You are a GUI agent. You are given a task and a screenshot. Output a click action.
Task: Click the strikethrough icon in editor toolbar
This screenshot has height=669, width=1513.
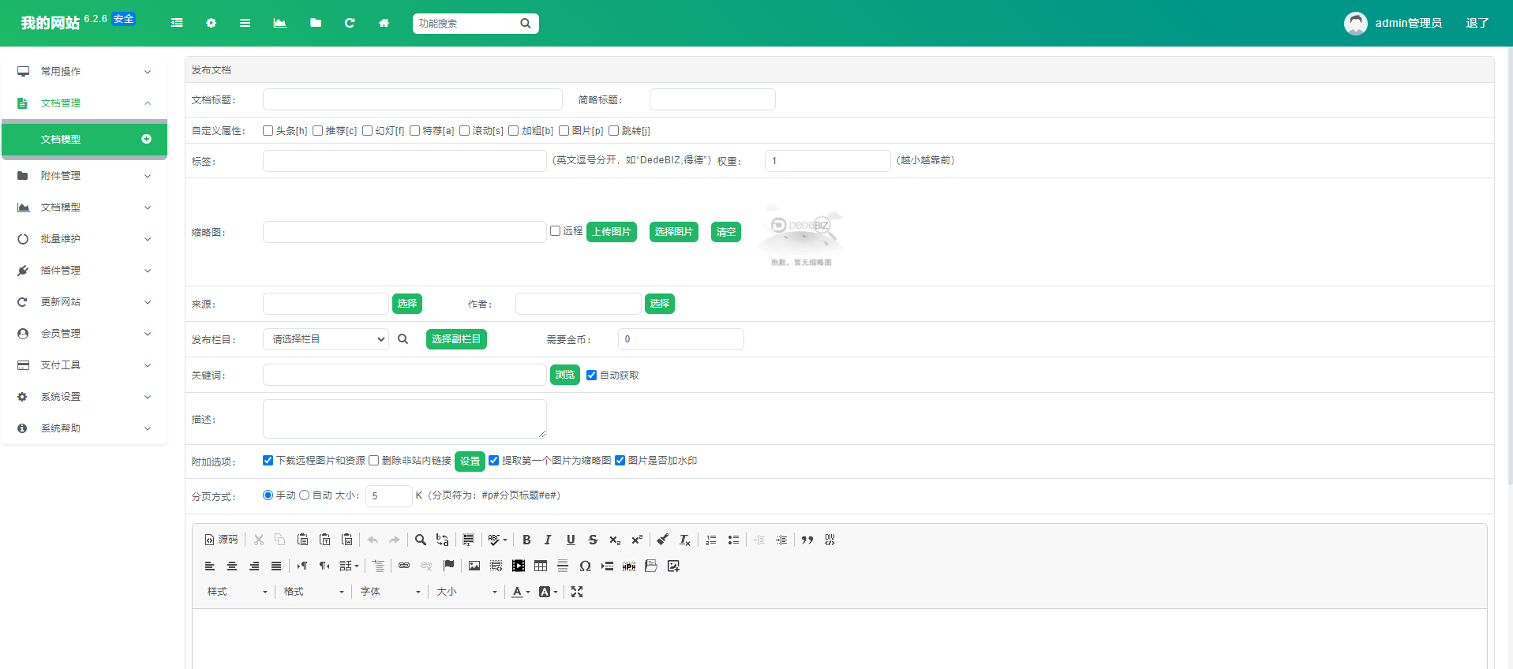(593, 540)
